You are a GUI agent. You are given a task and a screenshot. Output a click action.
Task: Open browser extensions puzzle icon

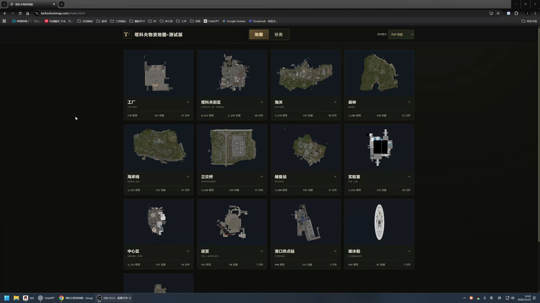[516, 13]
